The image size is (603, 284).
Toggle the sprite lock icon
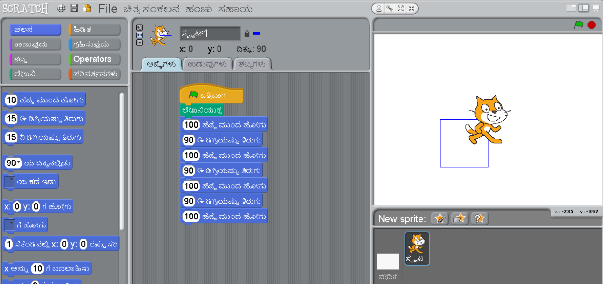pos(247,34)
